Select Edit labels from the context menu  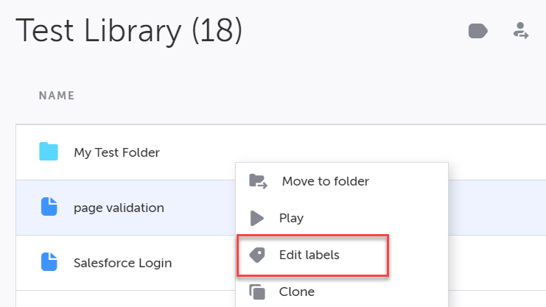pos(309,255)
